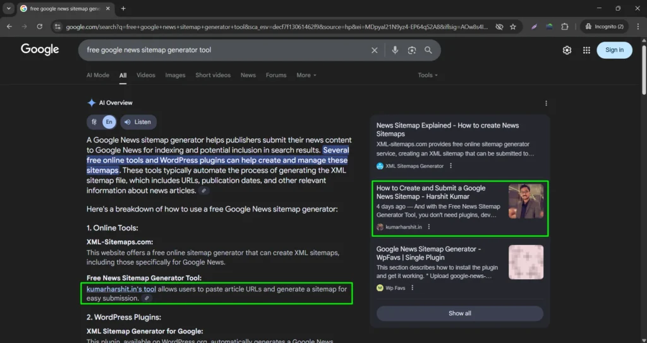Select En language toggle
647x343 pixels.
coord(109,122)
